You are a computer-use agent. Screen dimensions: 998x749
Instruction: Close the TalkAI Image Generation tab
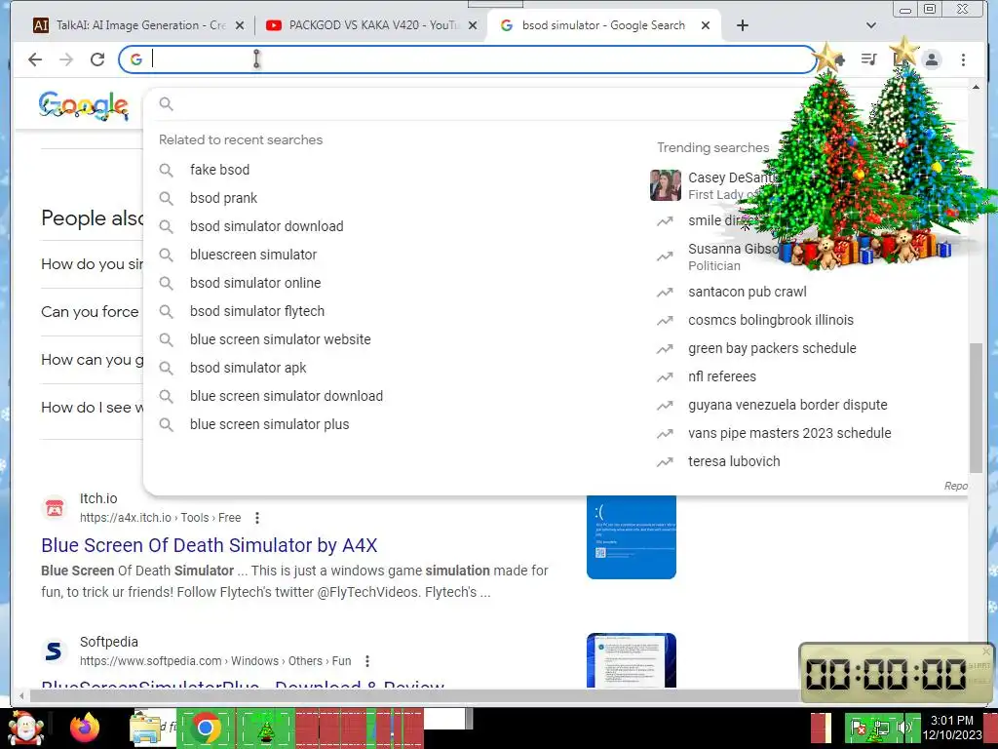click(240, 25)
